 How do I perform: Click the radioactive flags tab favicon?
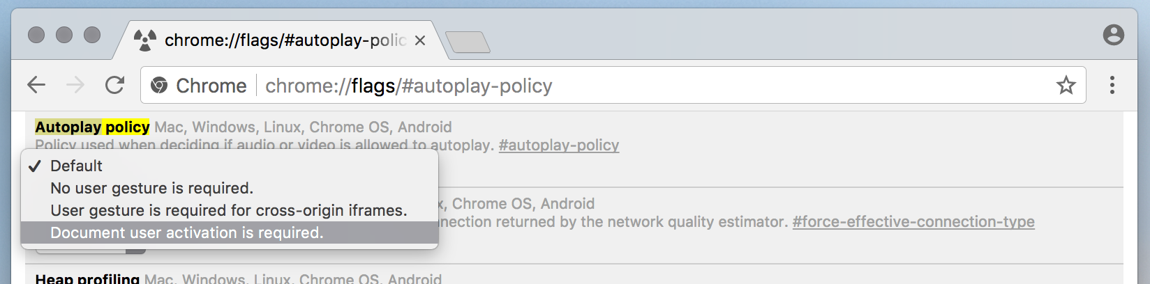pos(144,40)
